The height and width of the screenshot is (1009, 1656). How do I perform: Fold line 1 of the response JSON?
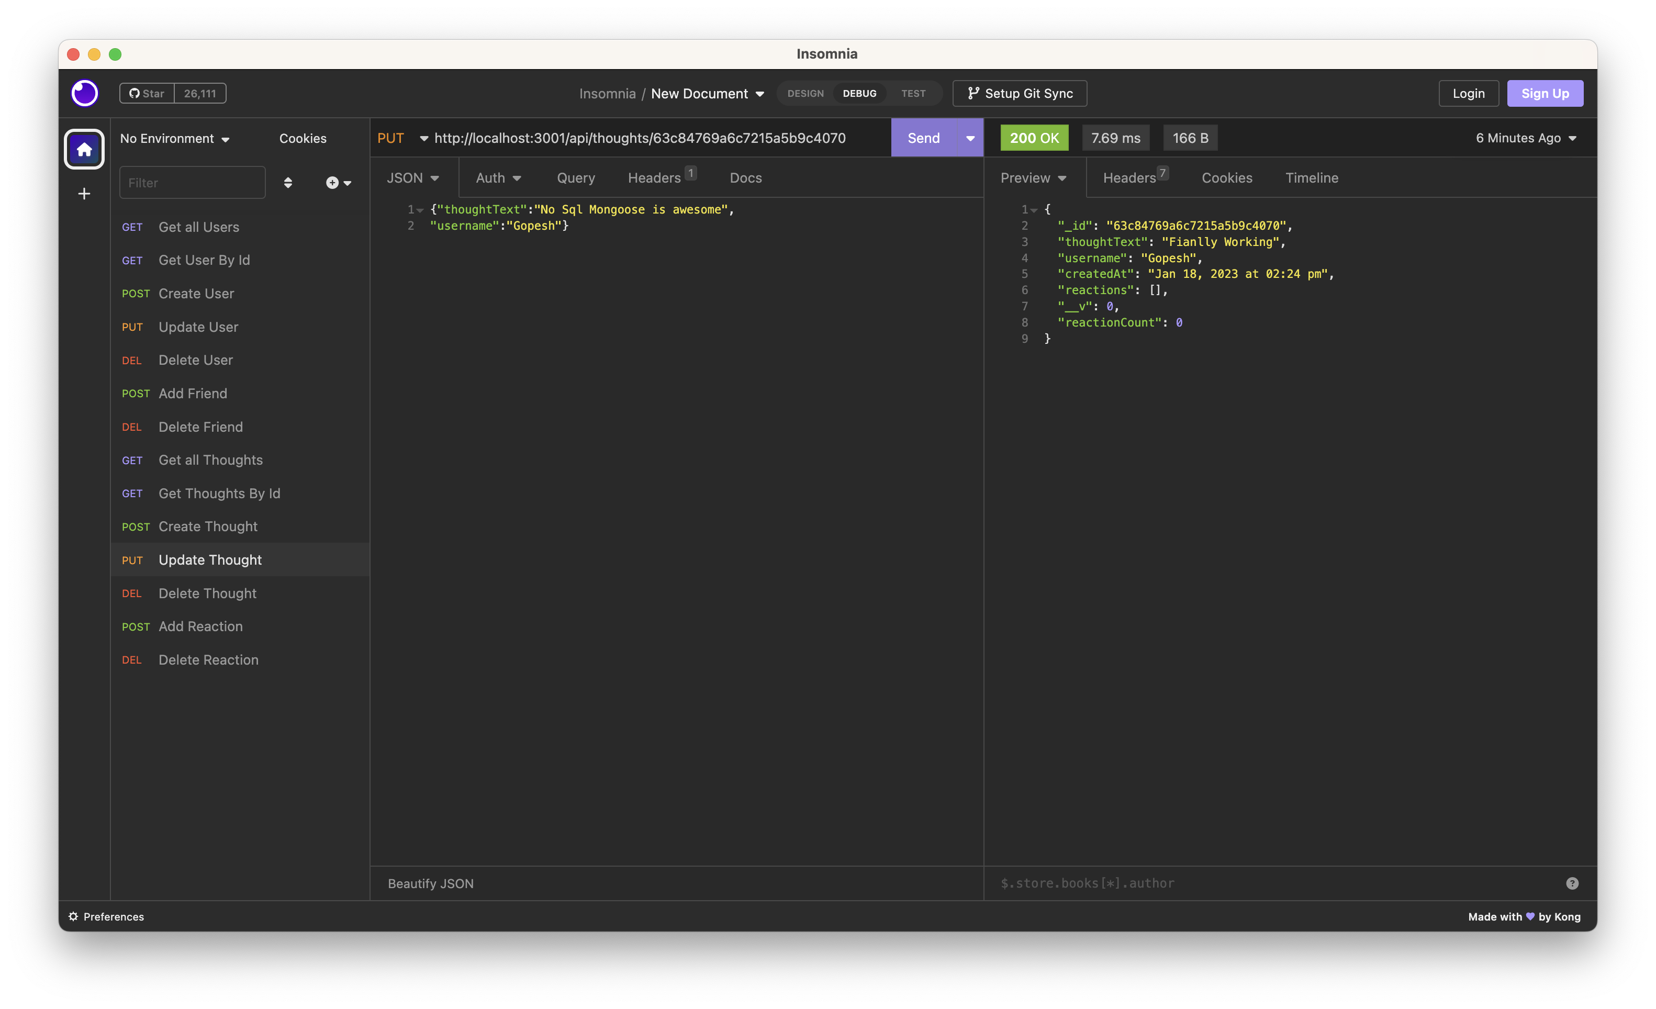coord(1034,210)
